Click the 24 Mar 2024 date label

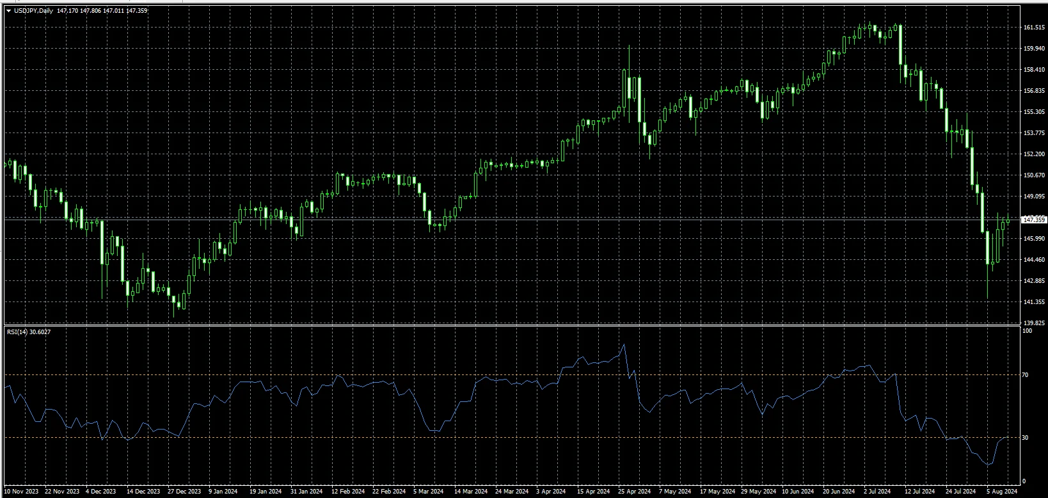(x=511, y=492)
